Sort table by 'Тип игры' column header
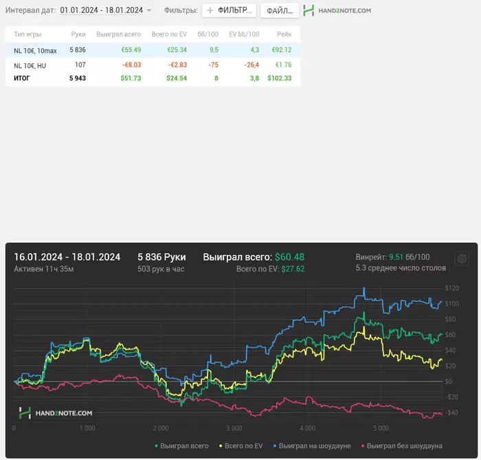Image resolution: width=481 pixels, height=460 pixels. click(27, 34)
